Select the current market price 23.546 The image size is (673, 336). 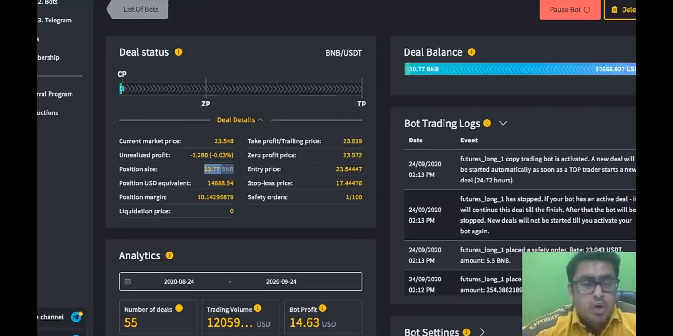[x=224, y=141]
